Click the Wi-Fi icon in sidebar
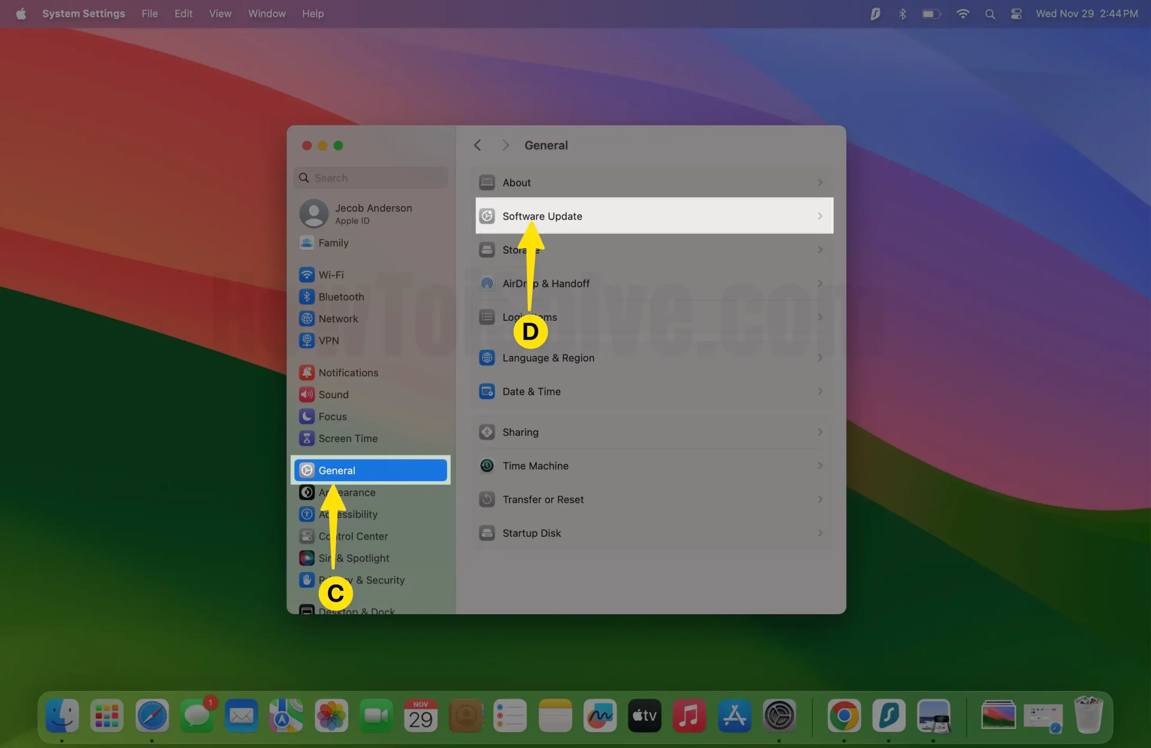 [x=307, y=274]
